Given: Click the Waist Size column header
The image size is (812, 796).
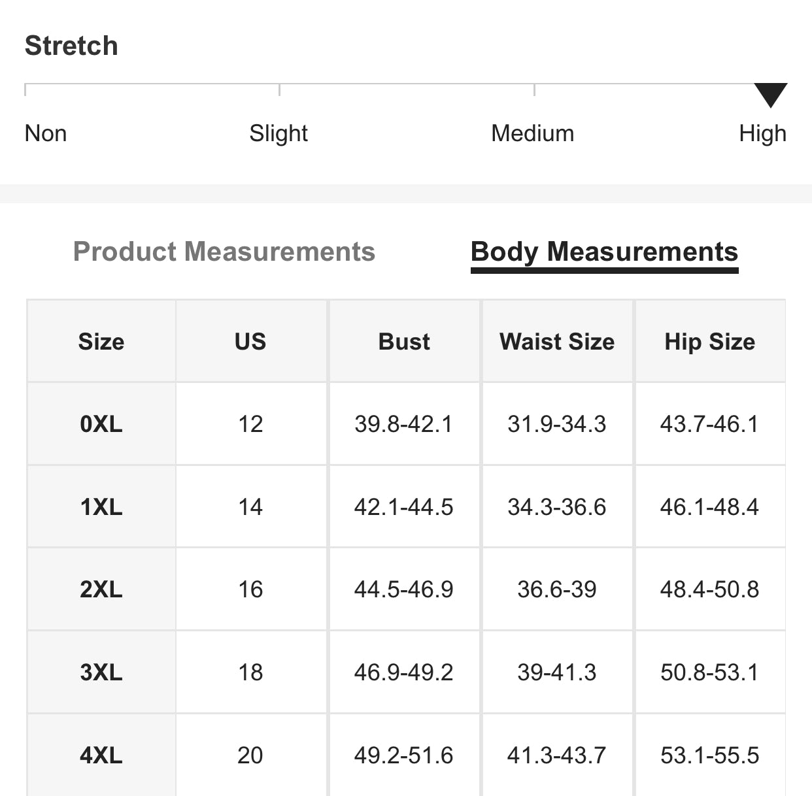Looking at the screenshot, I should click(557, 342).
